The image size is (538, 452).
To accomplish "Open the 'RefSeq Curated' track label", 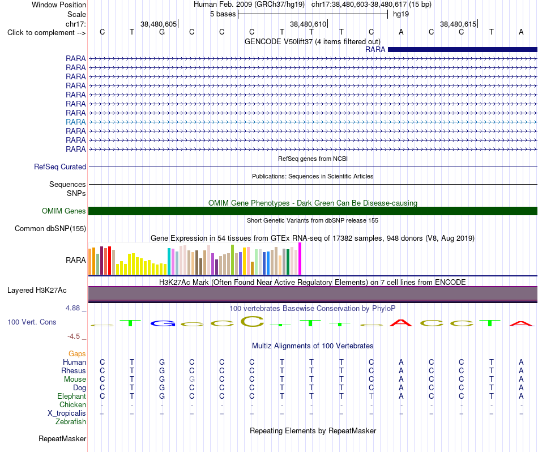I will point(60,167).
